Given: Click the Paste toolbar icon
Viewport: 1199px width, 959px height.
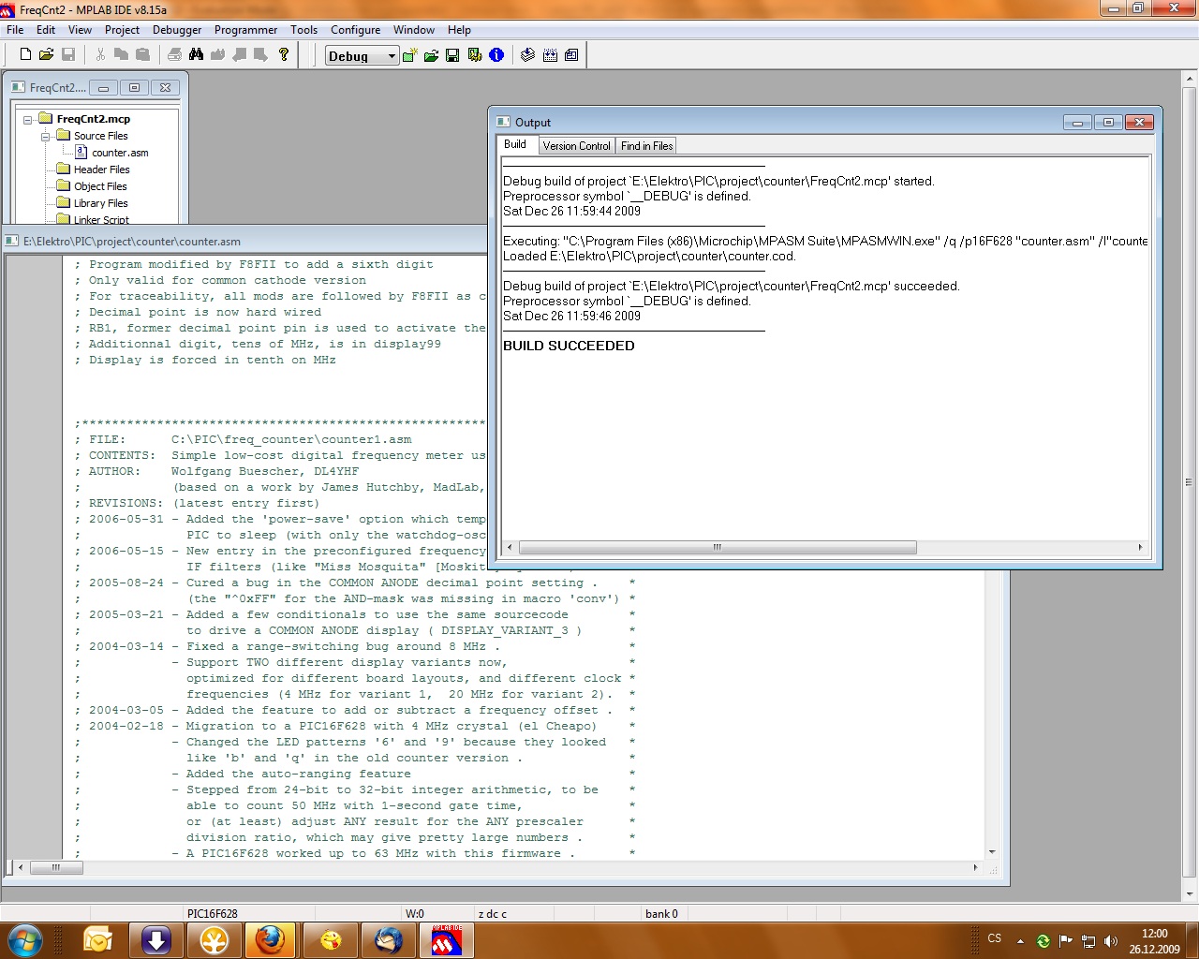Looking at the screenshot, I should 142,55.
